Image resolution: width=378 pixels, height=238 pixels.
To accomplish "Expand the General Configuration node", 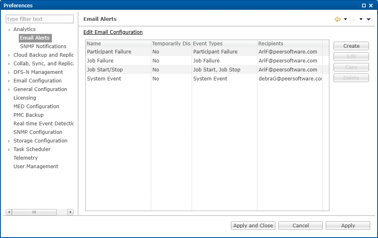I will click(9, 90).
